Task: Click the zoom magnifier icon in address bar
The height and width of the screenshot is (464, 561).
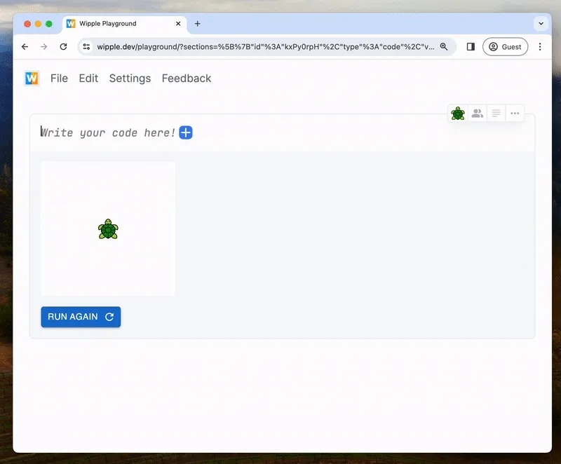Action: pos(444,47)
